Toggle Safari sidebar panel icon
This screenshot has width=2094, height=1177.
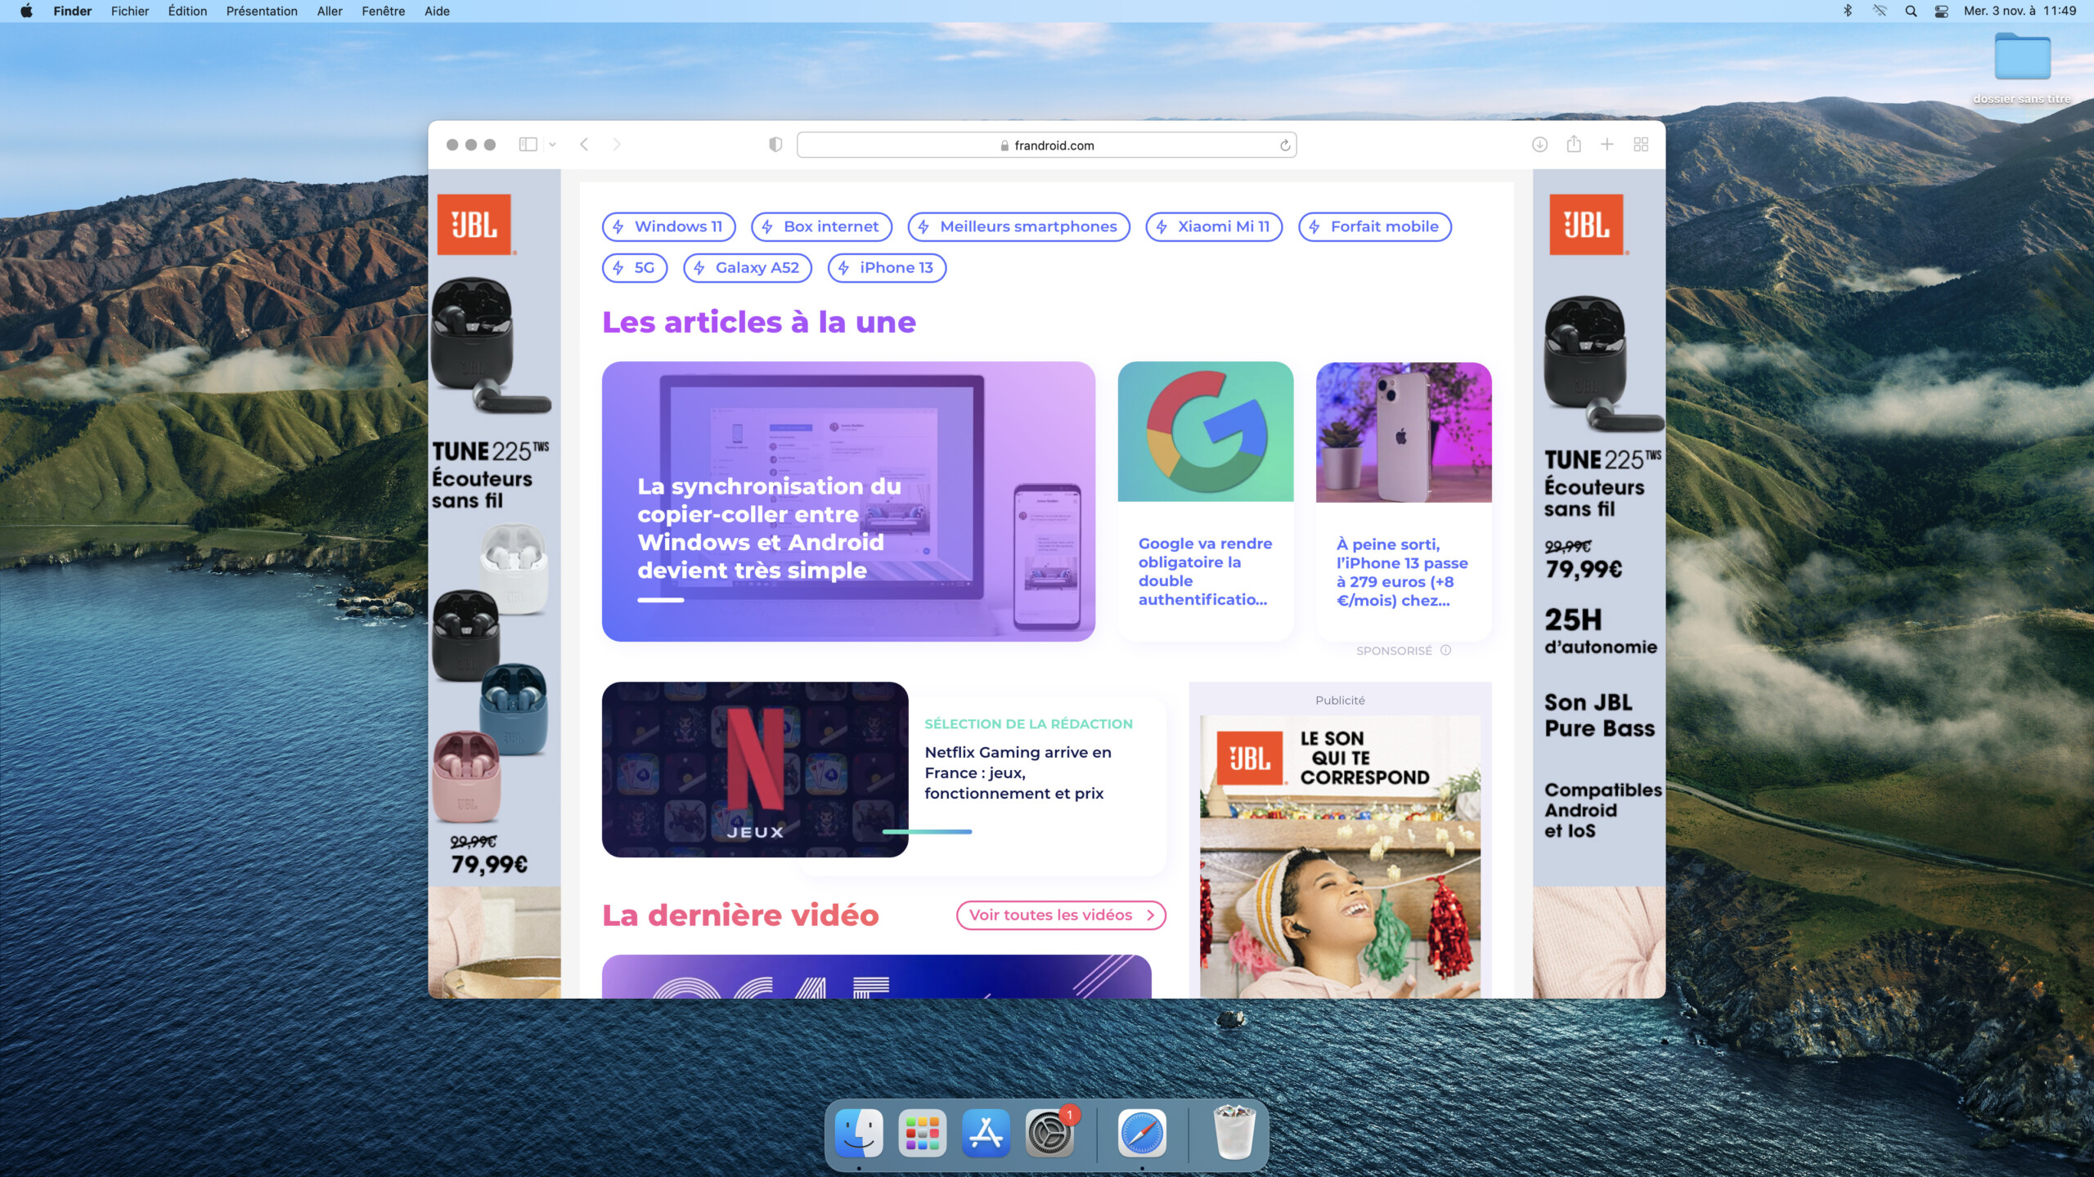tap(528, 145)
